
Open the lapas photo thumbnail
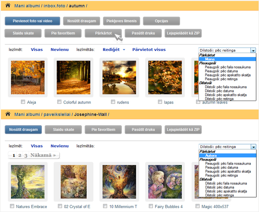(165, 77)
